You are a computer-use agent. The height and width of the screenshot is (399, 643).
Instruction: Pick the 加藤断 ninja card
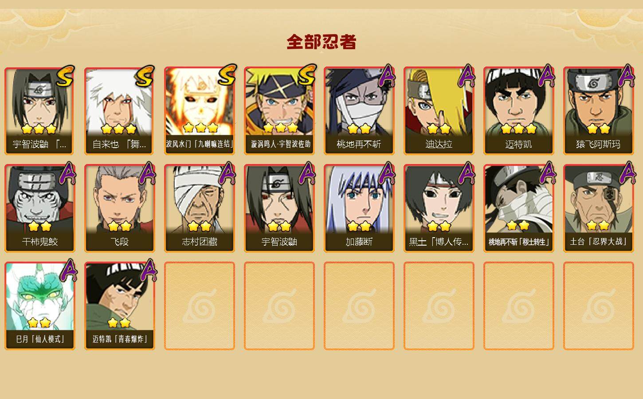point(359,208)
